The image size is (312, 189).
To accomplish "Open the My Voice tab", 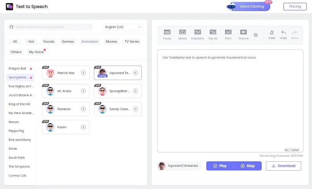I will click(36, 52).
